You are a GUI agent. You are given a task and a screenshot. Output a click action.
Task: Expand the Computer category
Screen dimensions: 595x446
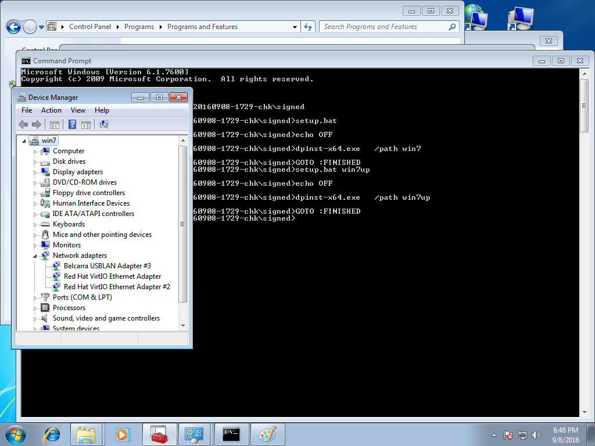(35, 152)
